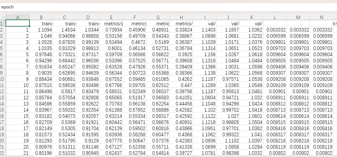Click column M cell showing 0.00901

[298, 91]
